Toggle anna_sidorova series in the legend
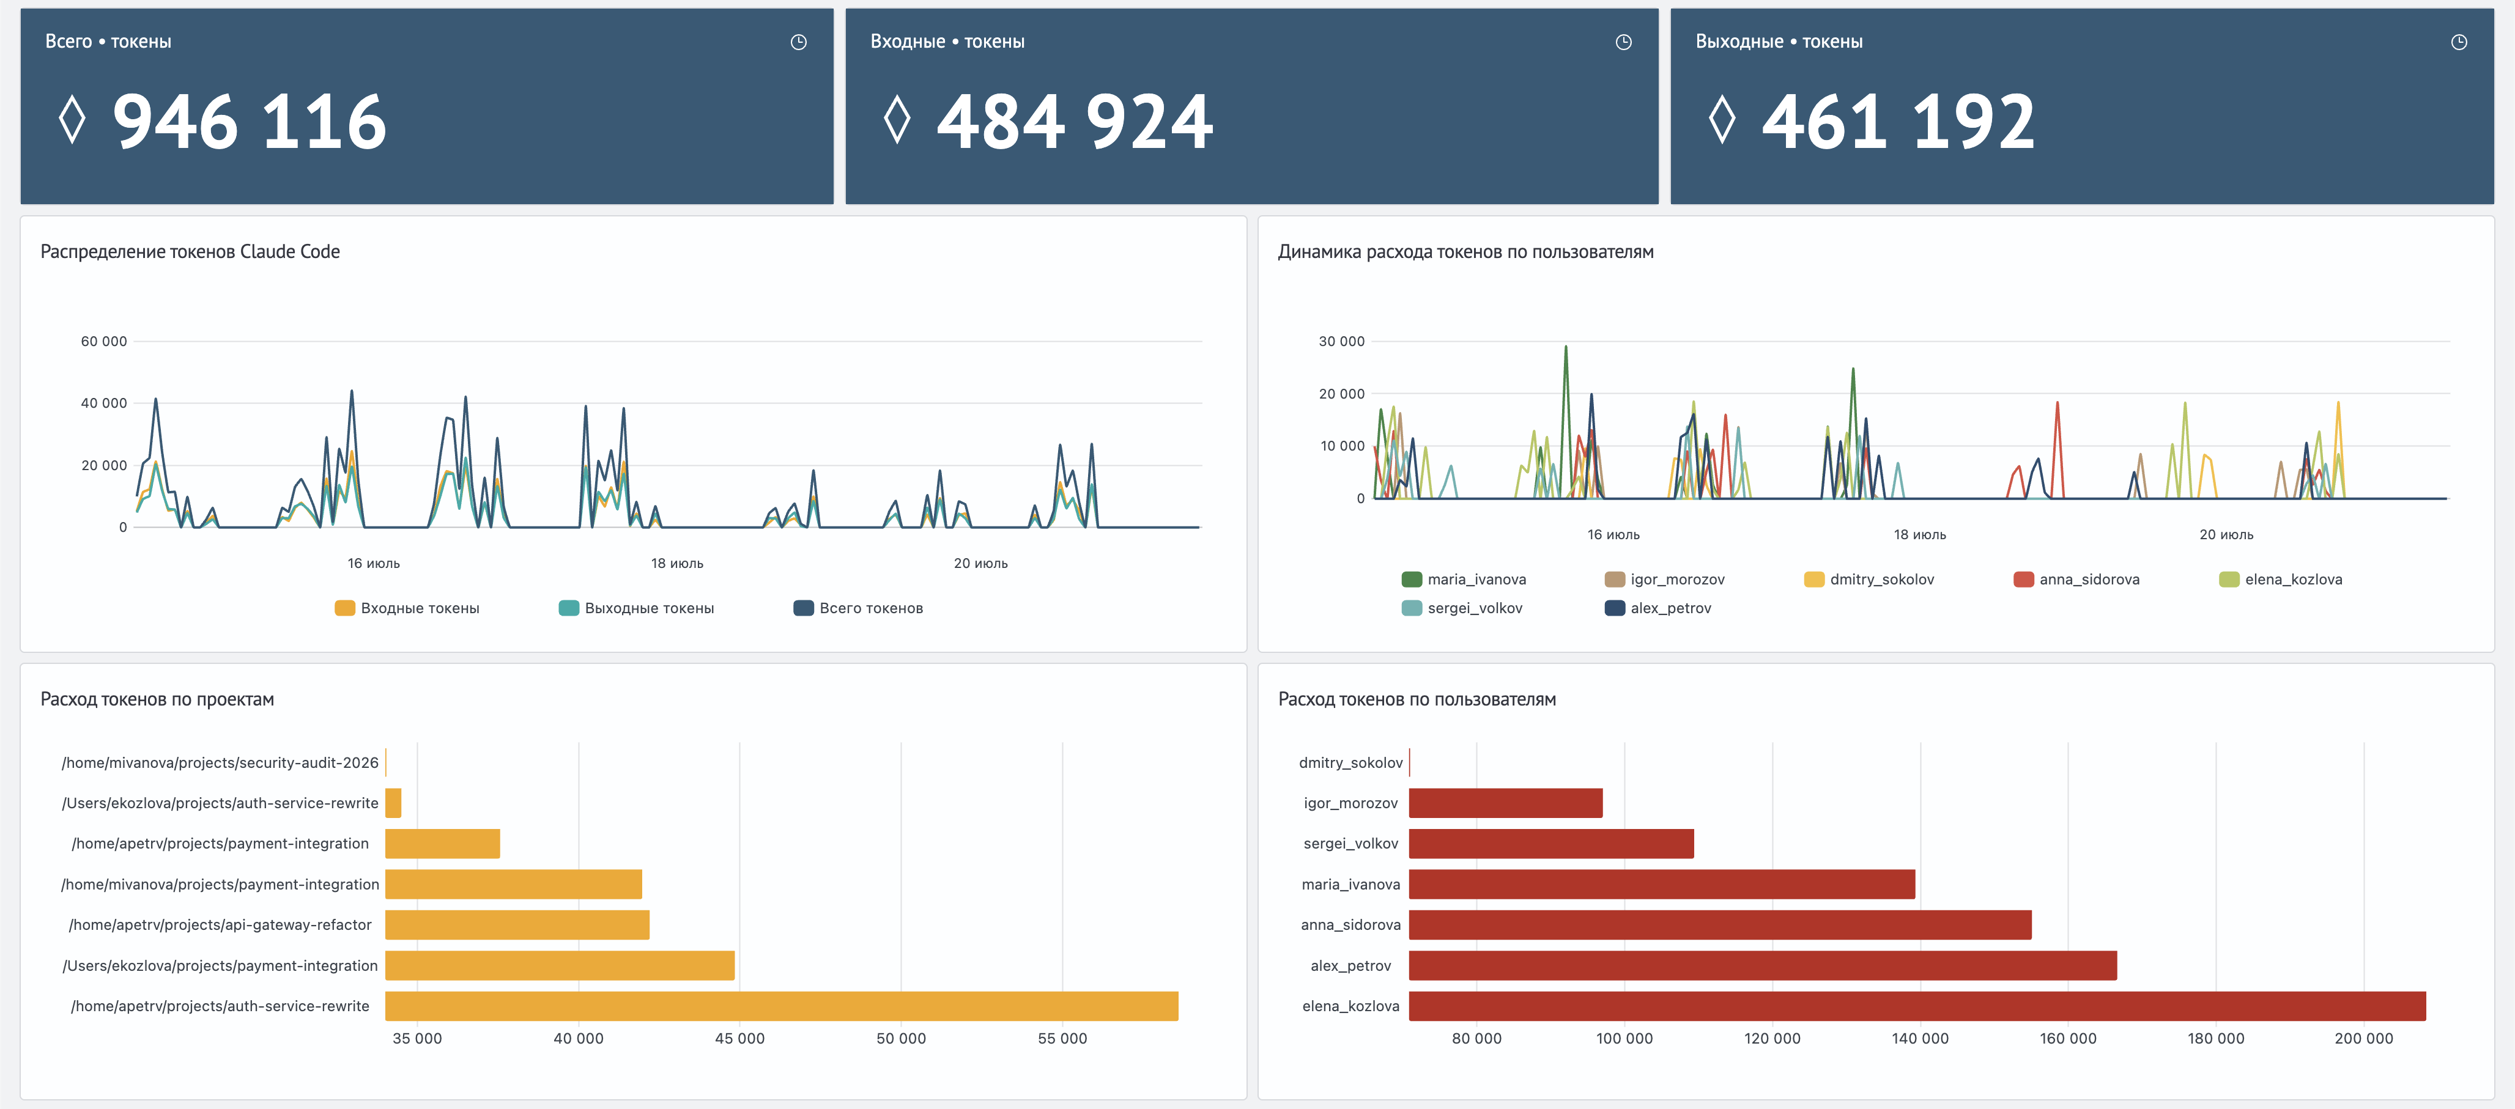The width and height of the screenshot is (2515, 1109). click(2076, 580)
